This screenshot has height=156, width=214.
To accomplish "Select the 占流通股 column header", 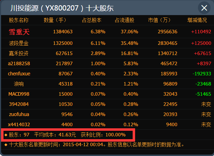I will pyautogui.click(x=125, y=20).
